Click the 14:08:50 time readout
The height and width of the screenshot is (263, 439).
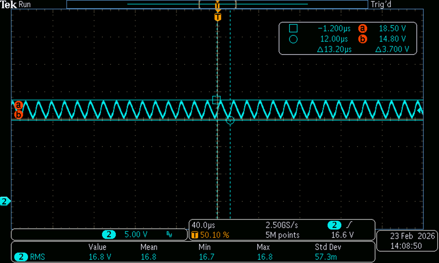tap(406, 246)
